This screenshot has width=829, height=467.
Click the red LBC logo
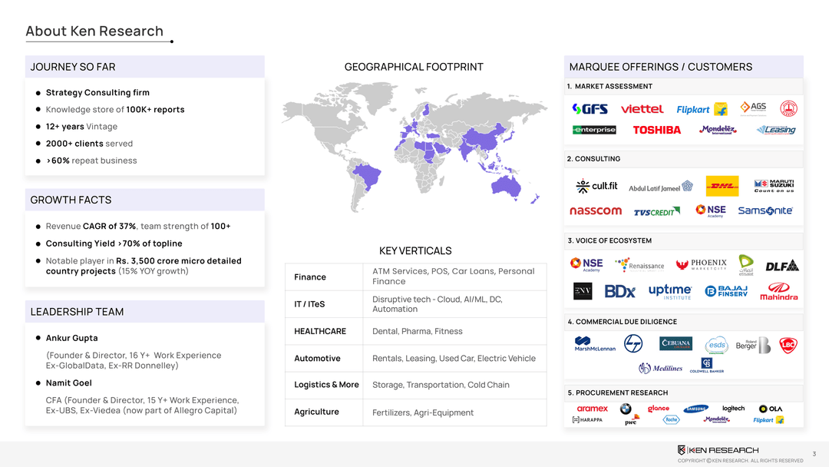(787, 344)
